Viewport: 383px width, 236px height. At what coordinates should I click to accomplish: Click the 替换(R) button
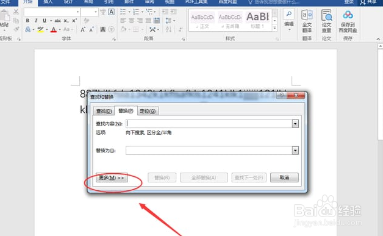(162, 177)
